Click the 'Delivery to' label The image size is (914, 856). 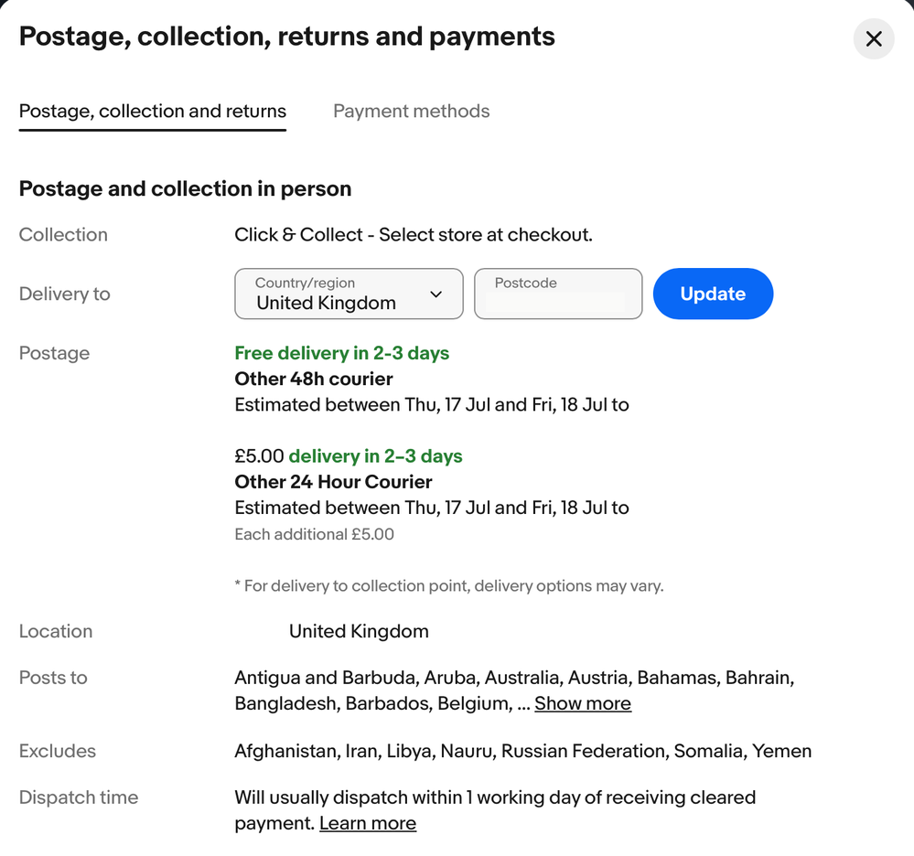[x=64, y=294]
